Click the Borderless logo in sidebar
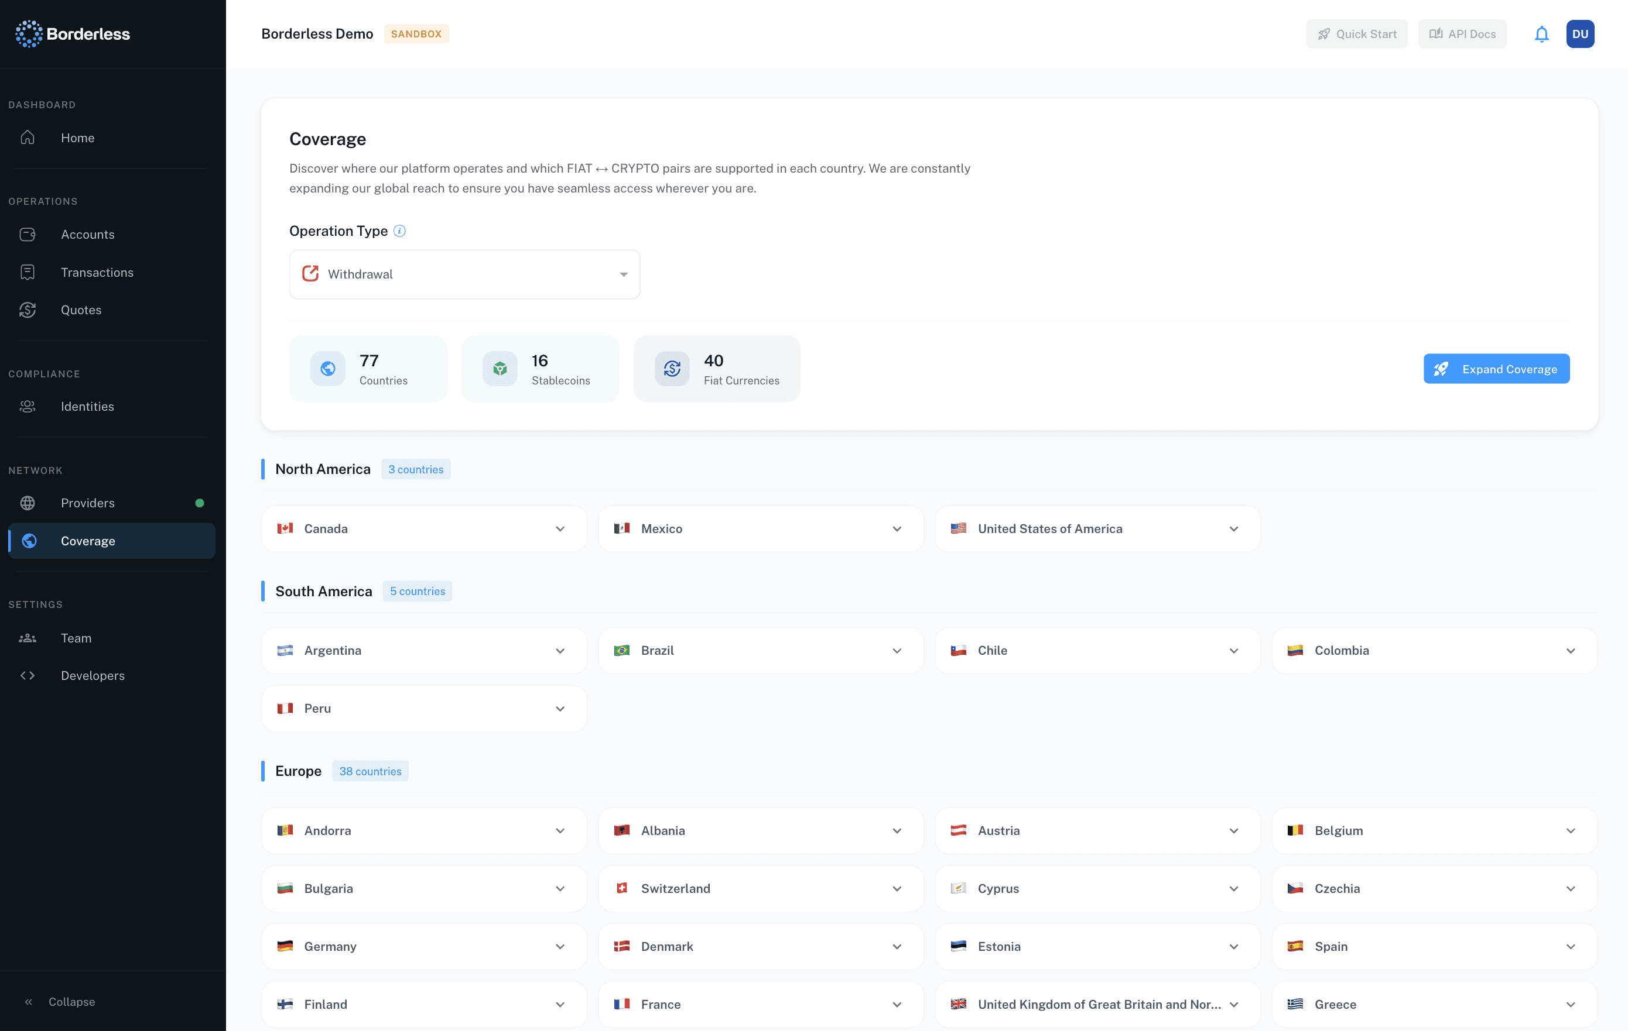The height and width of the screenshot is (1031, 1628). [x=73, y=34]
